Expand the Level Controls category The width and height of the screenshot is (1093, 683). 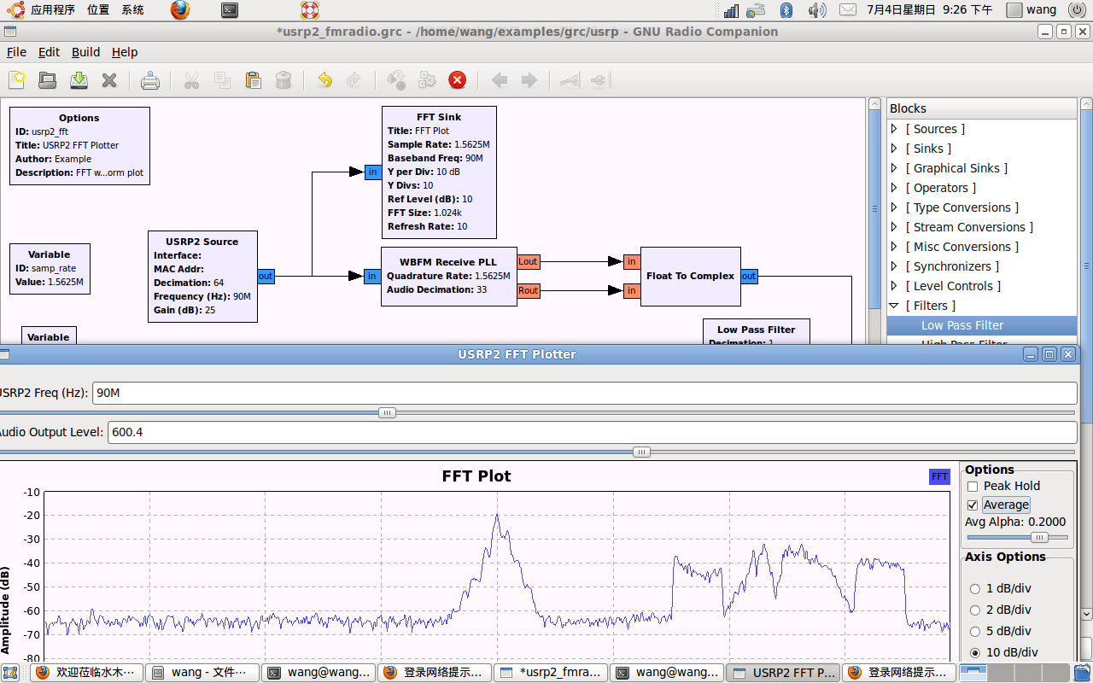click(x=895, y=286)
